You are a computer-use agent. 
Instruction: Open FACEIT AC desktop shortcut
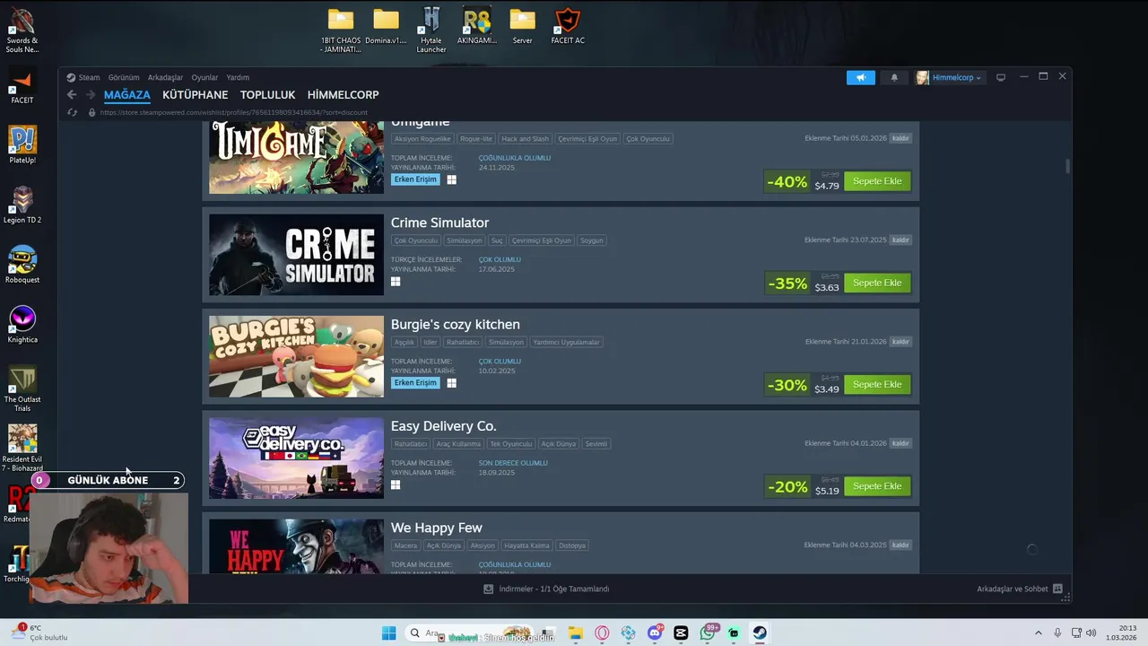click(x=567, y=27)
